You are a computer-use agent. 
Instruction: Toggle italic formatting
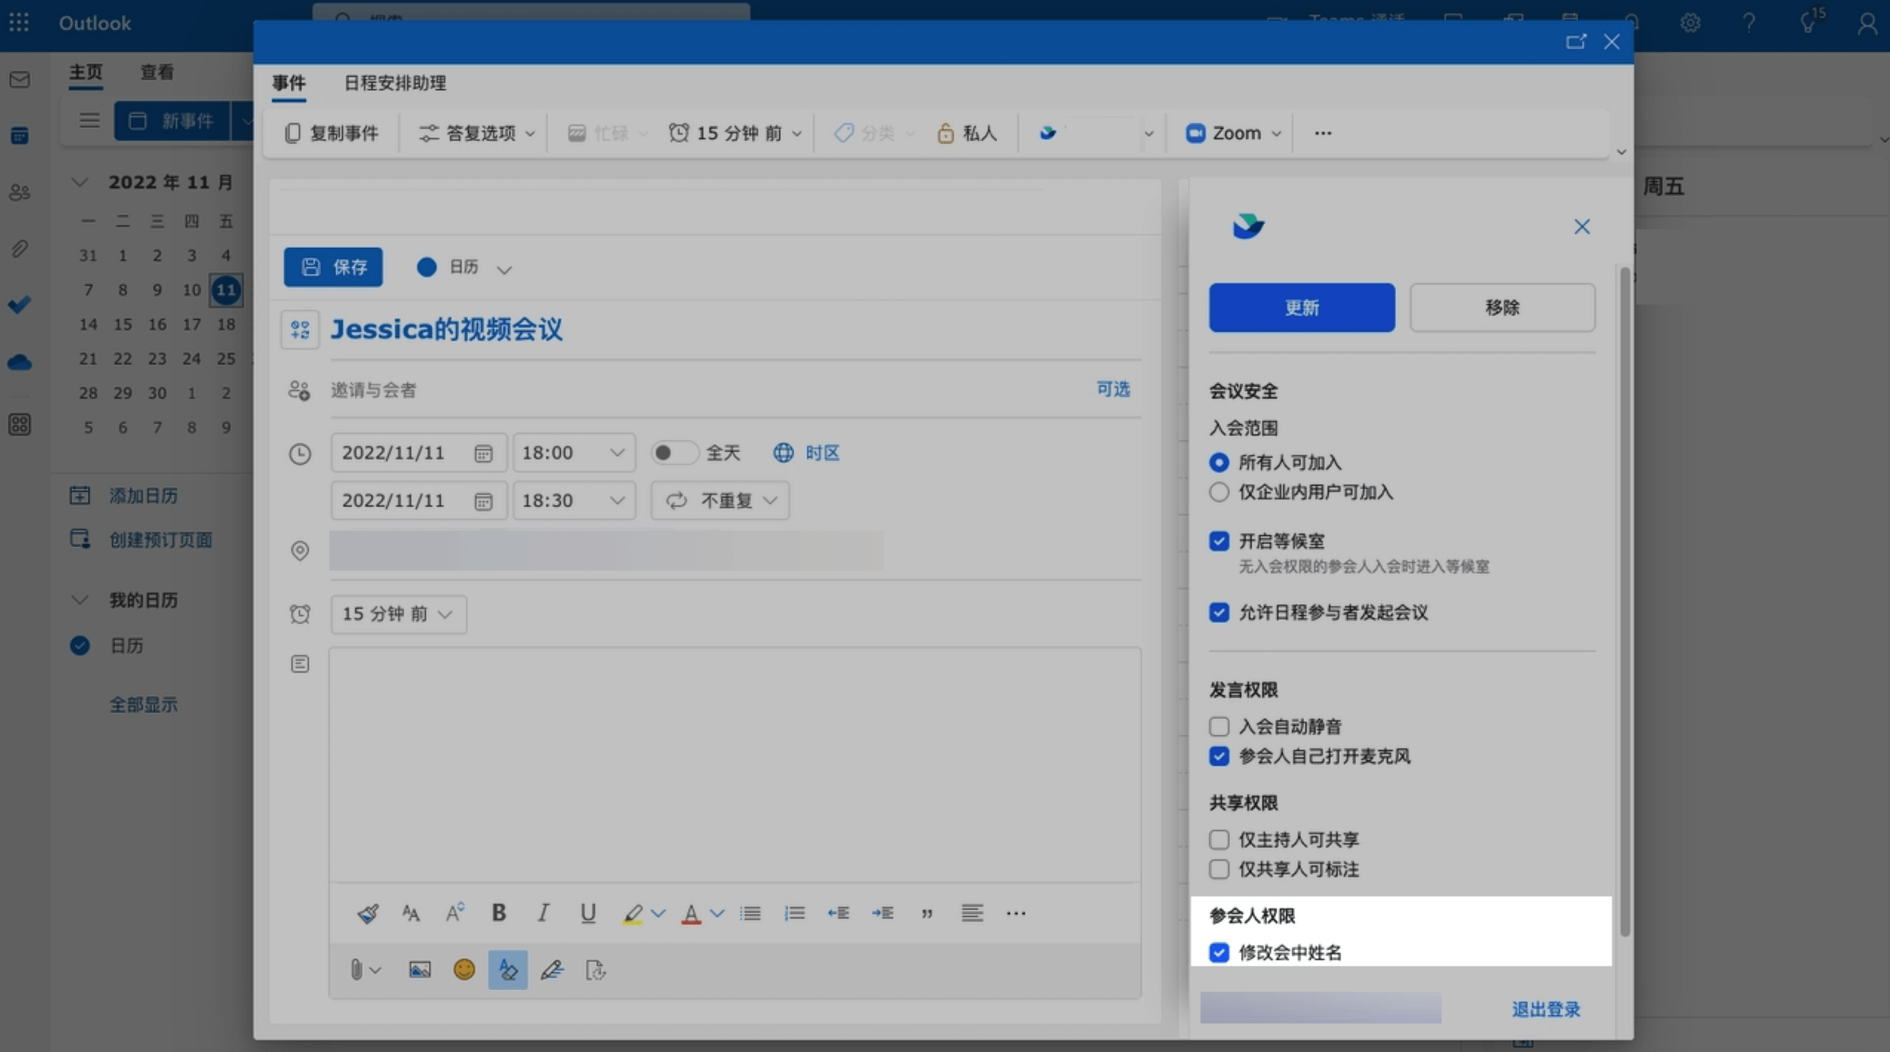click(x=544, y=913)
